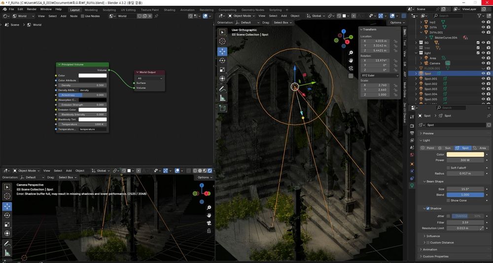Select the Cursor tool in the main viewport
493x263 pixels.
[x=222, y=41]
